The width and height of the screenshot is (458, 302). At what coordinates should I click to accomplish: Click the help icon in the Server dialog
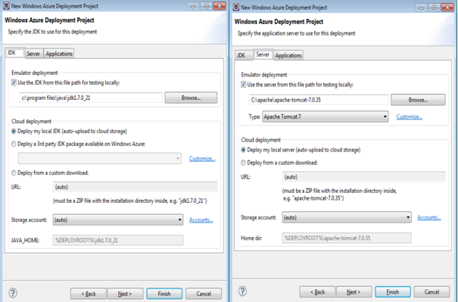click(242, 291)
